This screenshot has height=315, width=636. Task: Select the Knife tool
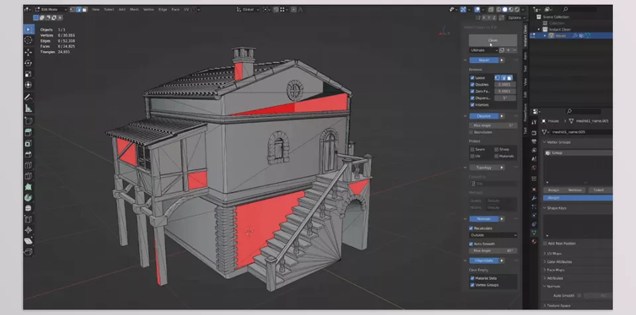28,176
